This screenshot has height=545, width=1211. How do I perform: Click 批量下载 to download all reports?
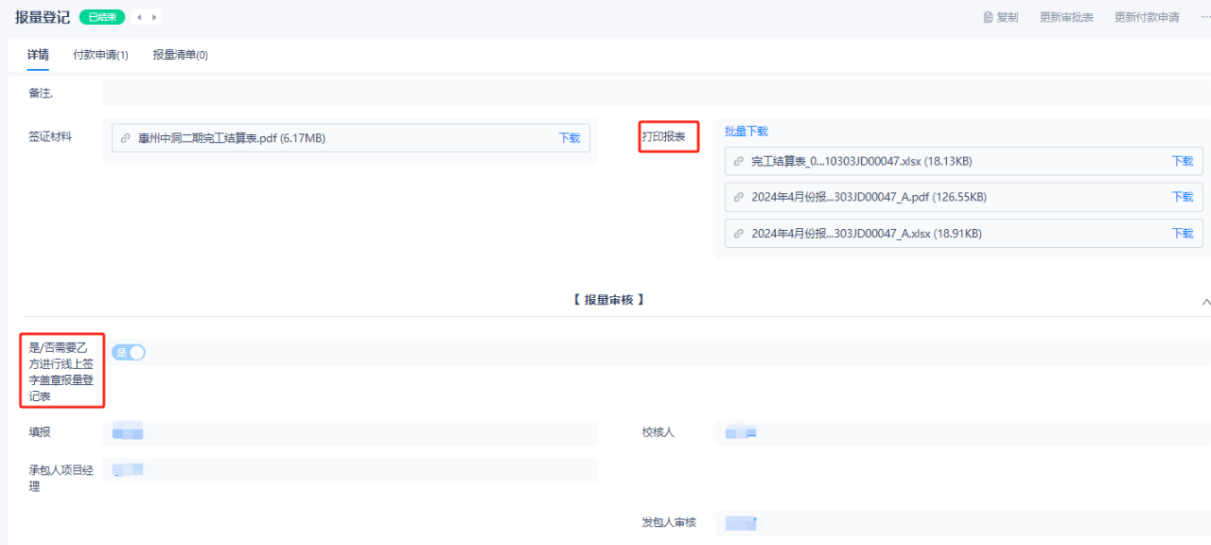746,132
